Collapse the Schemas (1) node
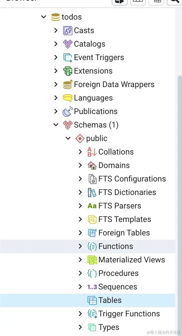Screen dimensions: 182x336 [x=56, y=125]
